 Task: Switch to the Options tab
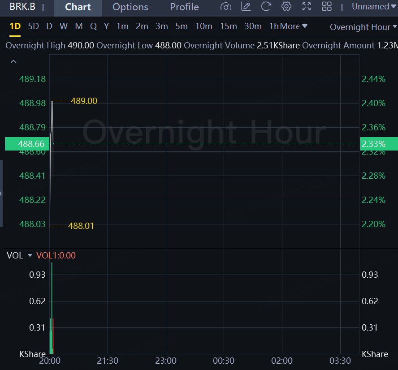pyautogui.click(x=130, y=7)
